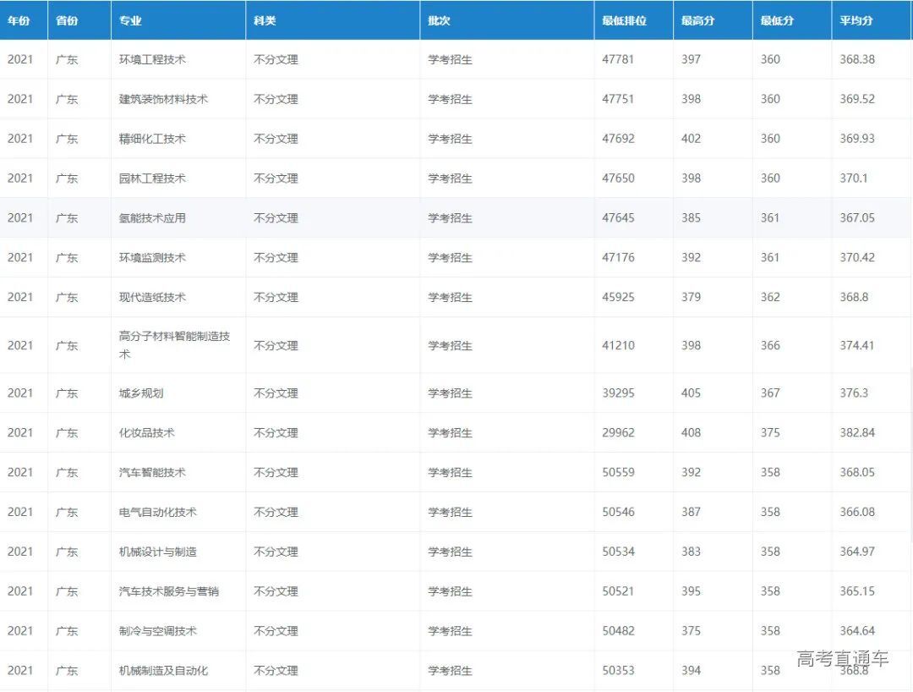
Task: Click the 城乡规划 major name
Action: [141, 393]
